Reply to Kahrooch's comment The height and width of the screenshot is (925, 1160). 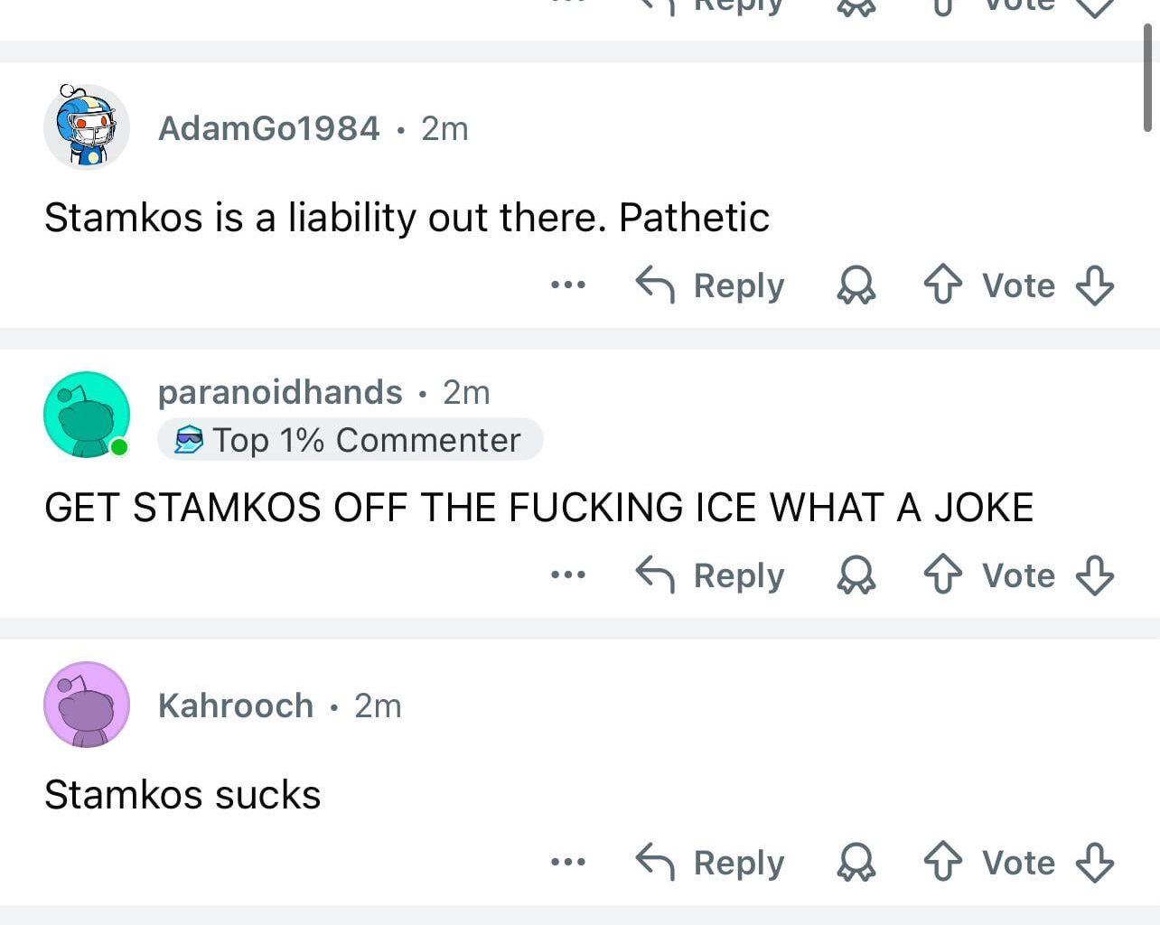(x=711, y=863)
